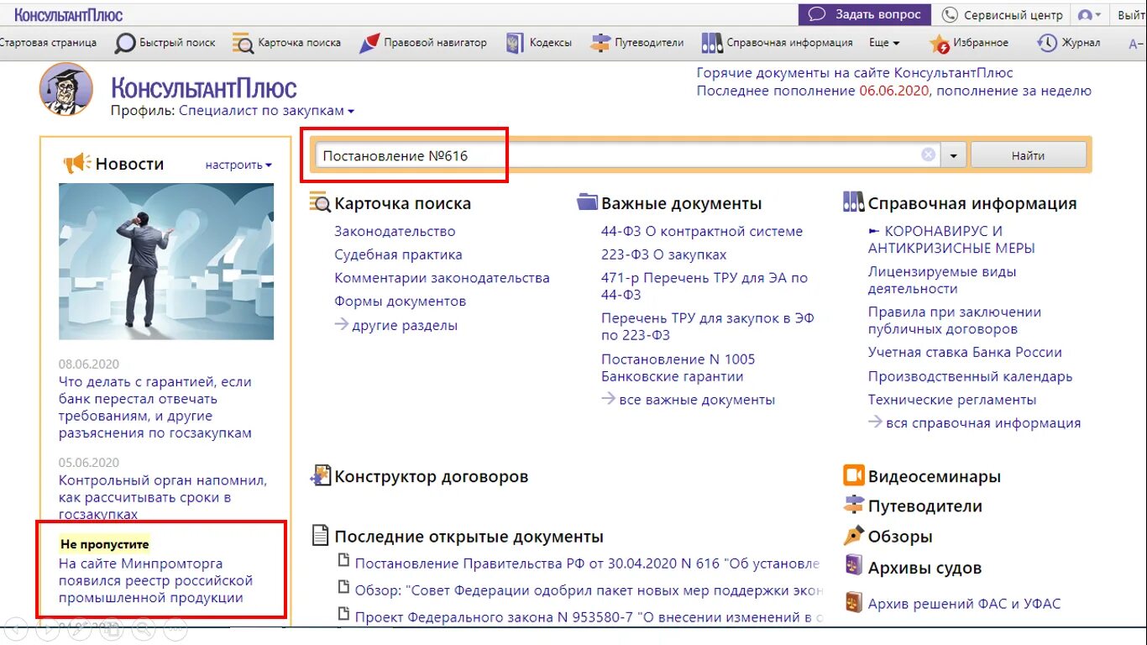The height and width of the screenshot is (645, 1147).
Task: Click the Избранное star icon
Action: click(x=940, y=43)
